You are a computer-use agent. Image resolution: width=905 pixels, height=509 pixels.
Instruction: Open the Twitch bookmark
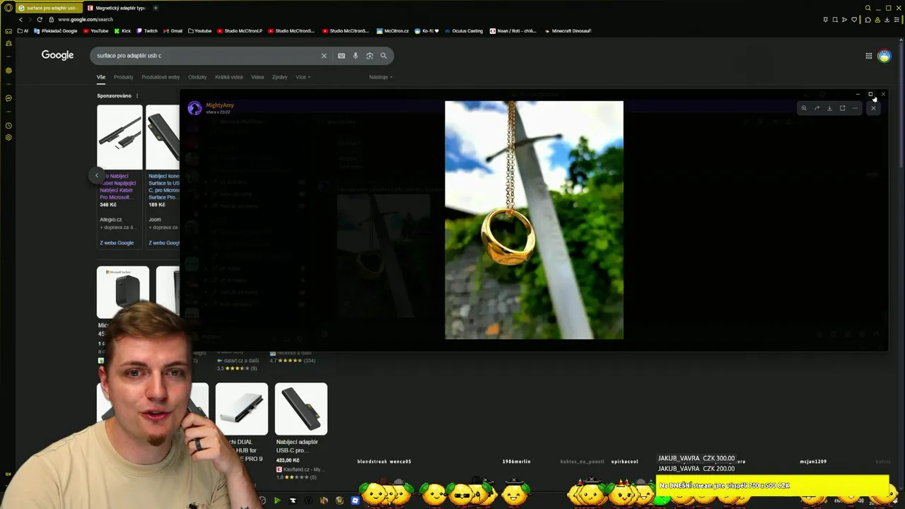tap(147, 31)
